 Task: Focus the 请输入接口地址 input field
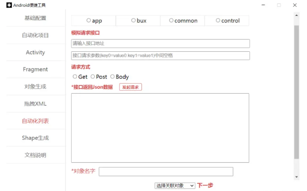[160, 43]
